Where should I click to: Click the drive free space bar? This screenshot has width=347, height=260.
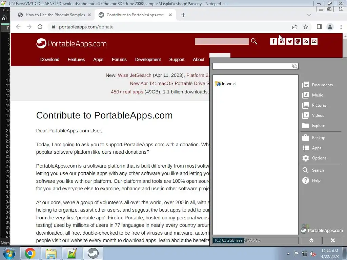pos(256,240)
